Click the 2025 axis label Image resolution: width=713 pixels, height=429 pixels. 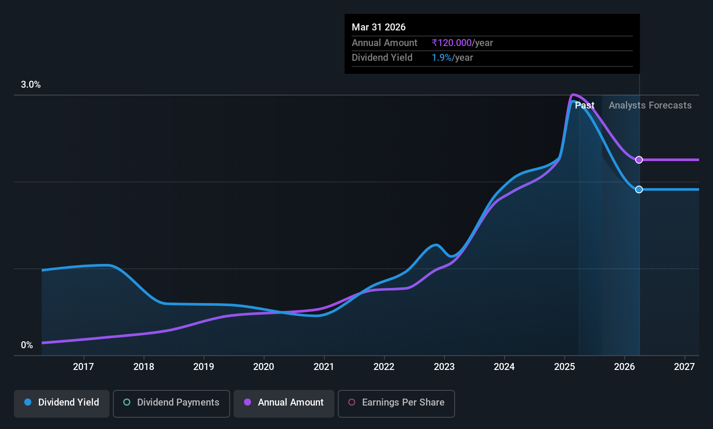point(564,367)
